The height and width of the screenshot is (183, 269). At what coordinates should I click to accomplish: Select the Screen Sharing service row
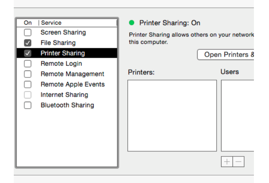67,32
